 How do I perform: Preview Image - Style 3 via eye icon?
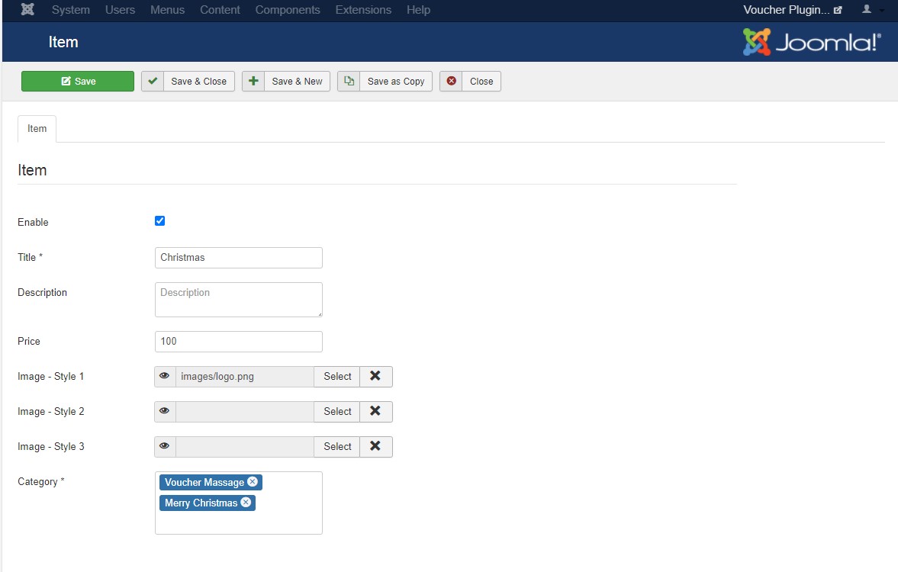(x=164, y=446)
